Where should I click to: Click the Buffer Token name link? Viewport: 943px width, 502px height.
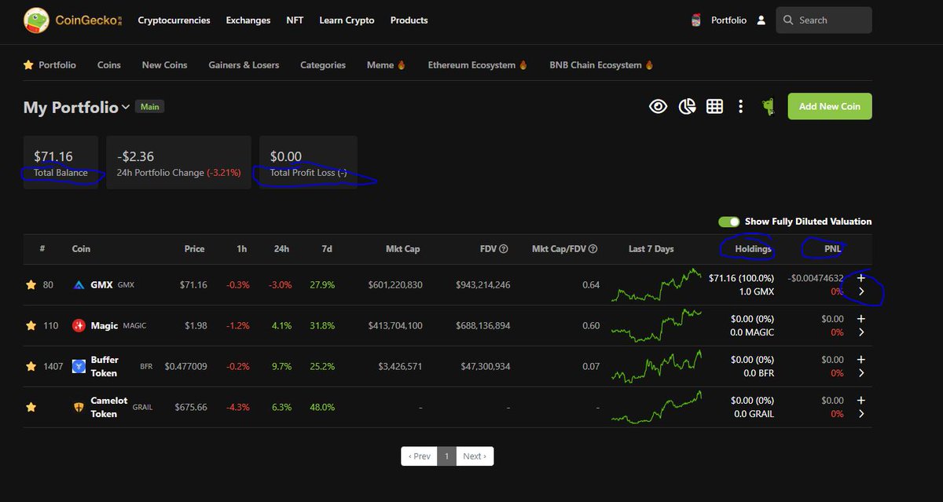(105, 366)
